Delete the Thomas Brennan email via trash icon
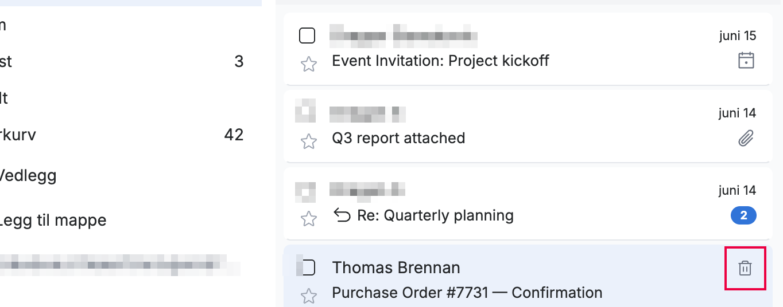Image resolution: width=783 pixels, height=307 pixels. tap(745, 268)
